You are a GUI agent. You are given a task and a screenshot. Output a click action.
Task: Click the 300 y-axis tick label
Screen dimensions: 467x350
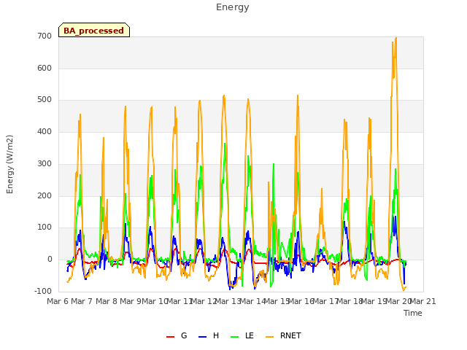[45, 163]
